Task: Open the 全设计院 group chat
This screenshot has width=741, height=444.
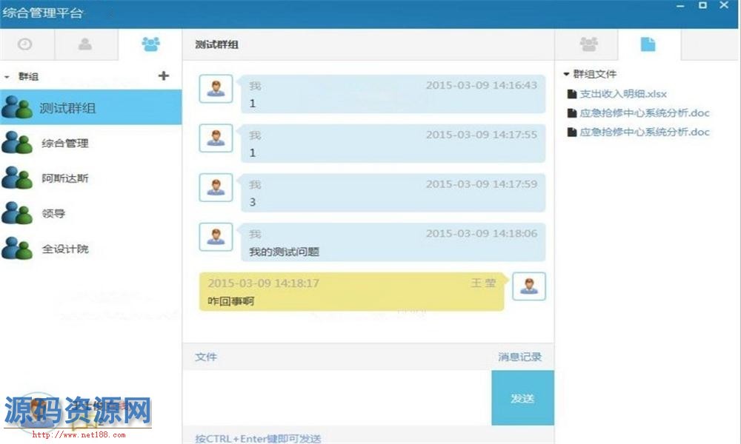Action: [65, 249]
